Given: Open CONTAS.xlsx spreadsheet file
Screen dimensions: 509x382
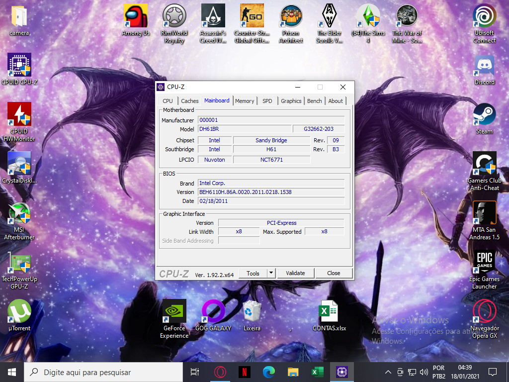Looking at the screenshot, I should point(329,316).
